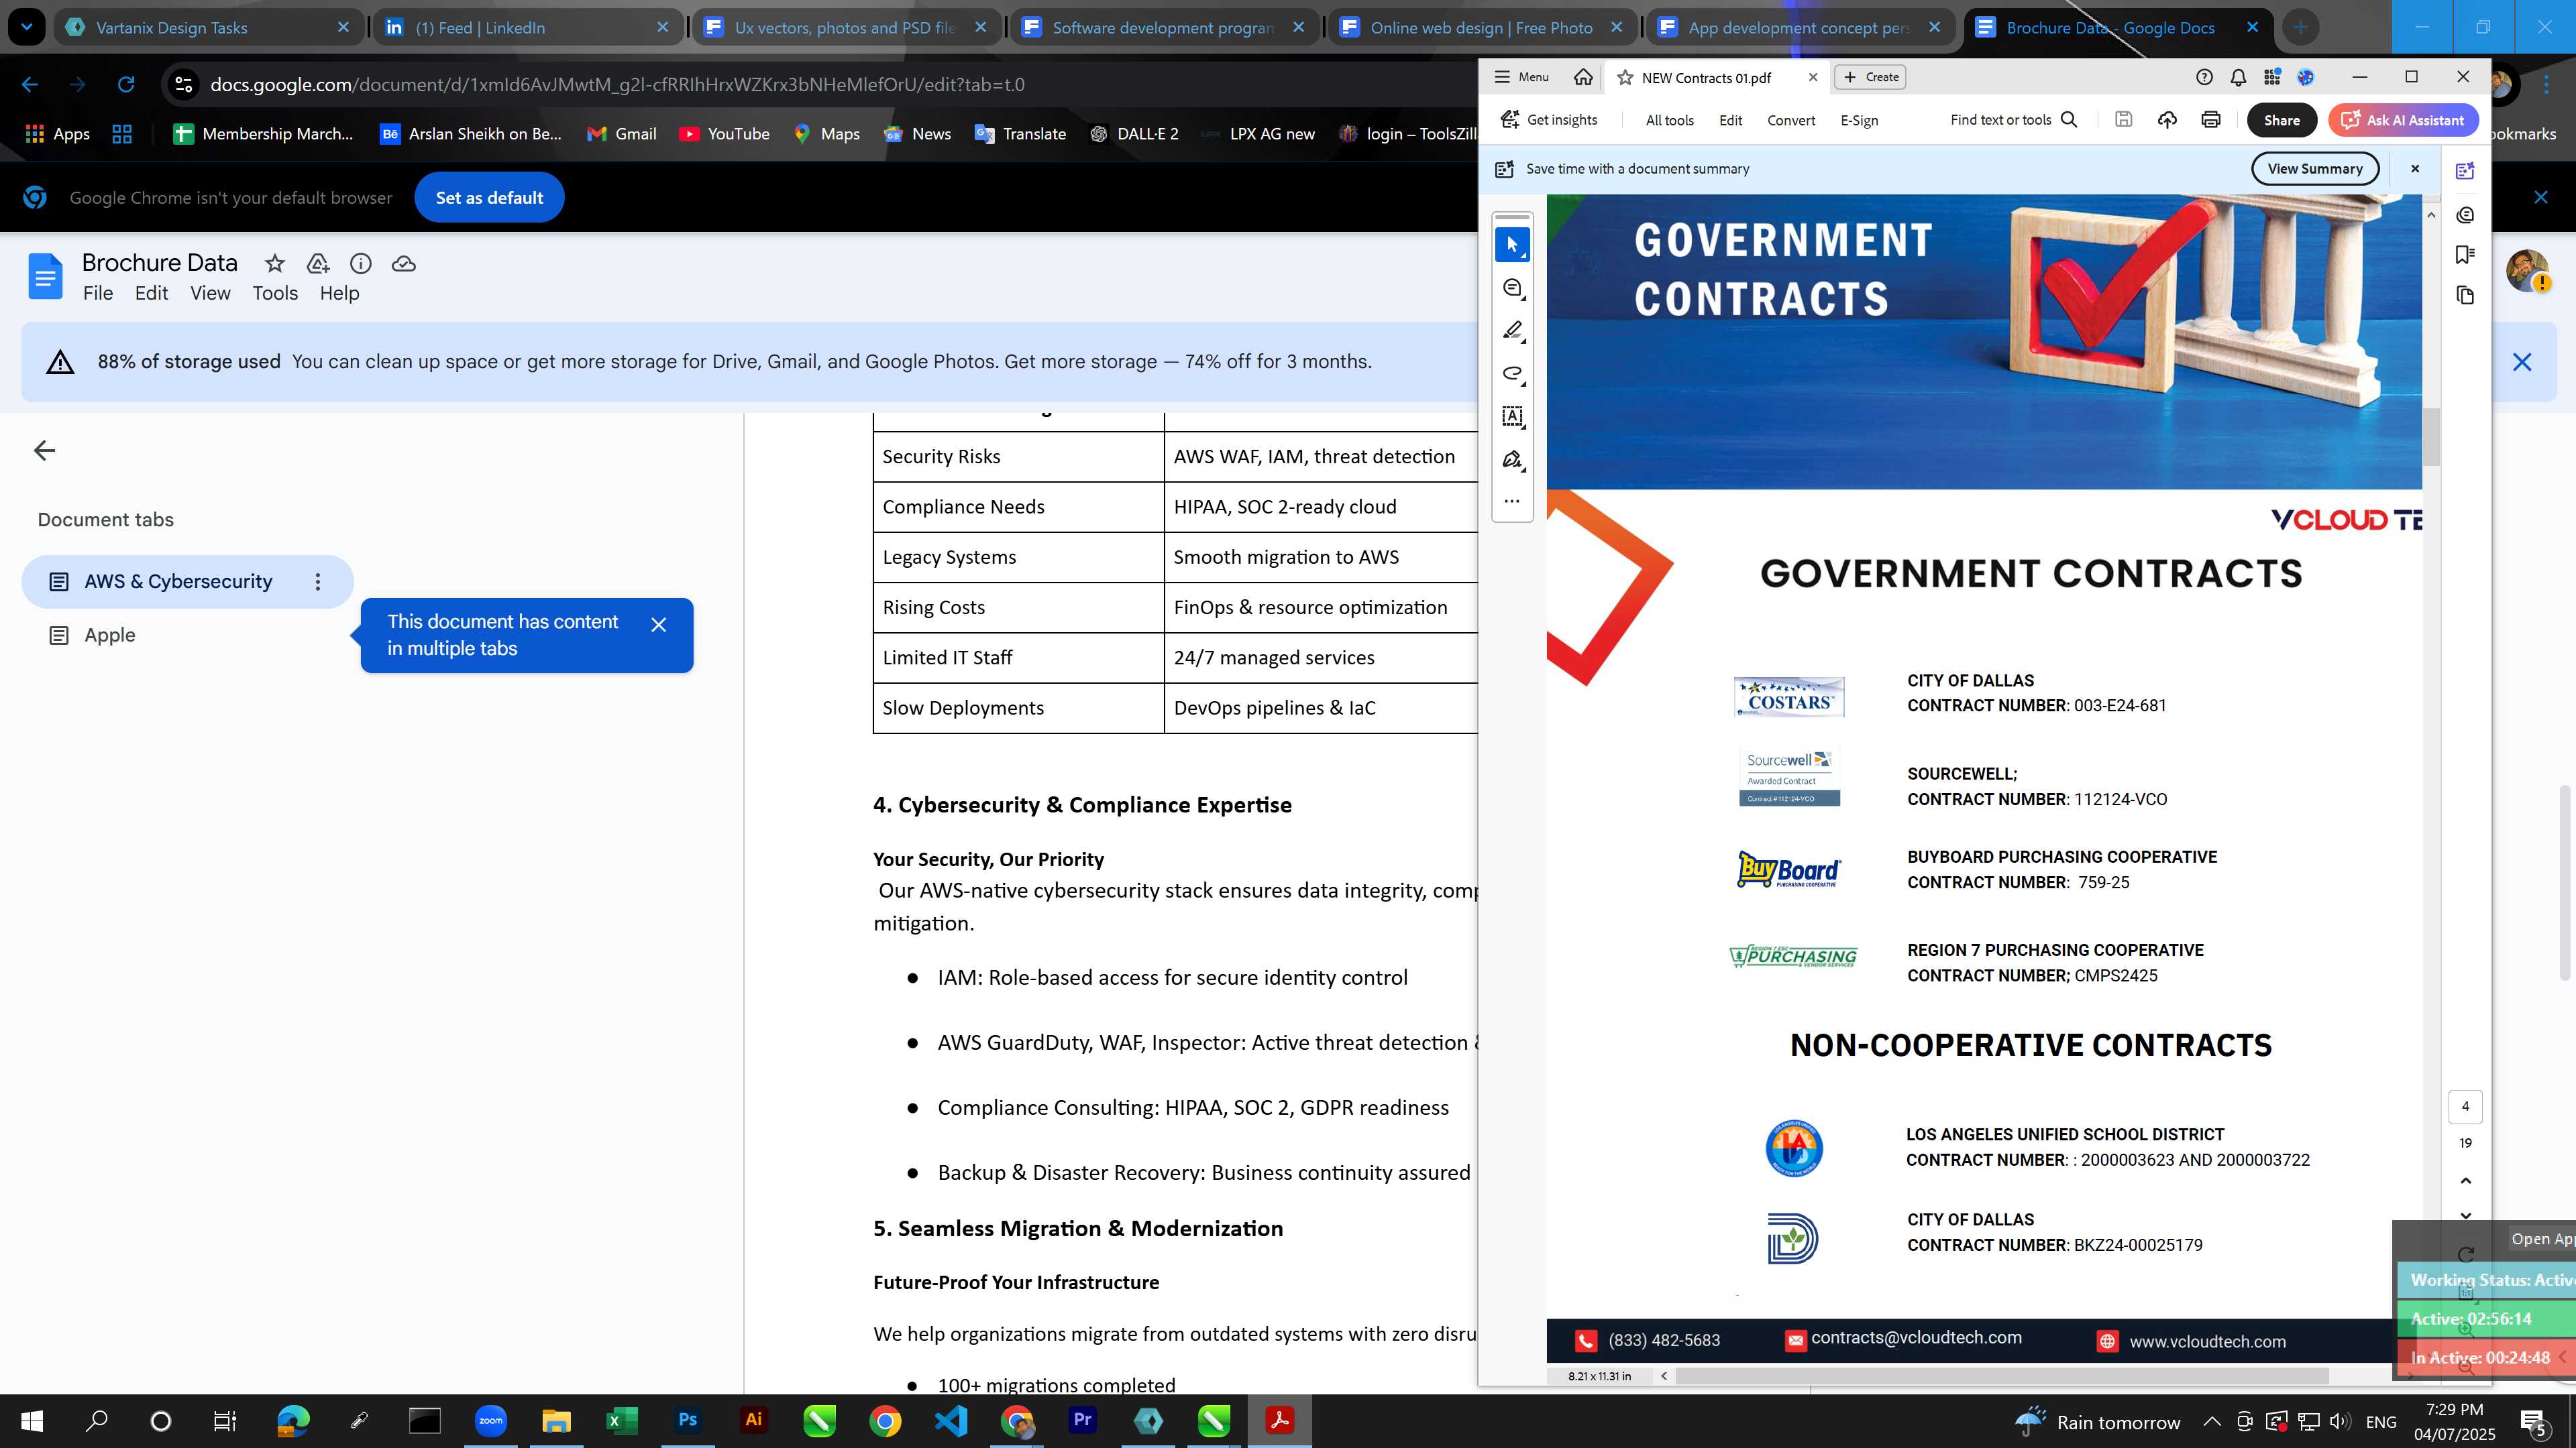The image size is (2576, 1448).
Task: Open Adobe apps grid icon
Action: point(2272,77)
